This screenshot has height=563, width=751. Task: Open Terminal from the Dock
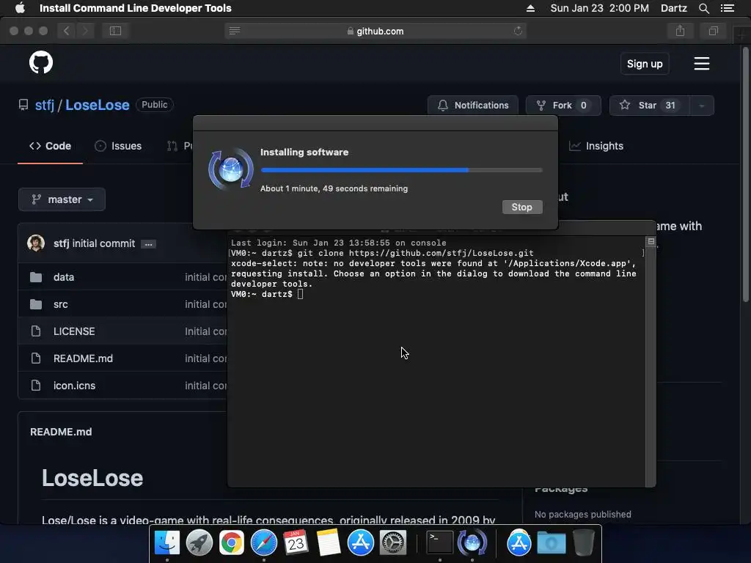pyautogui.click(x=439, y=543)
